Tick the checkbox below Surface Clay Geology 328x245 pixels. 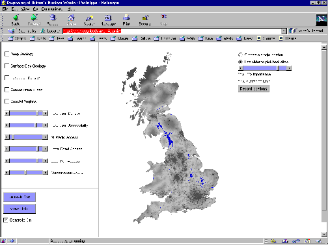7,77
